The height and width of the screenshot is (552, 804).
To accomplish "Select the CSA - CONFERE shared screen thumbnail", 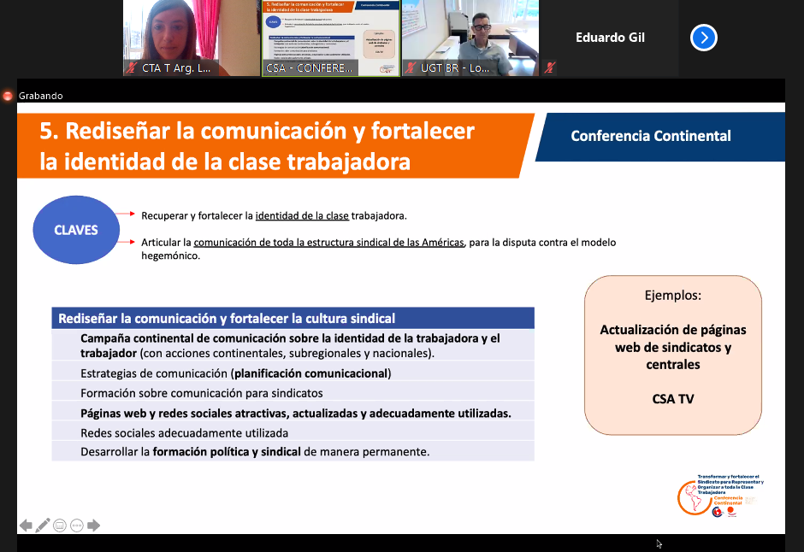I will coord(330,34).
